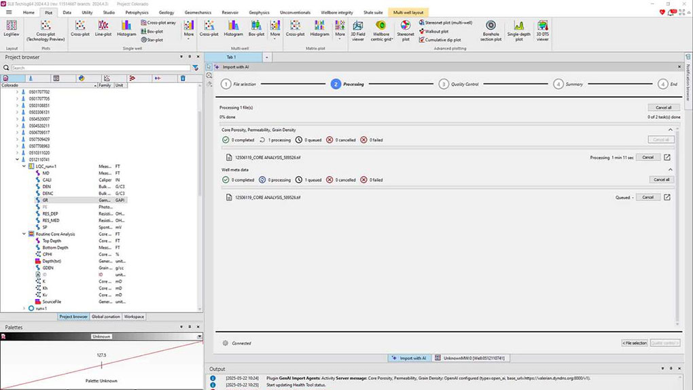Toggle the wells filter in Project browser

point(31,78)
